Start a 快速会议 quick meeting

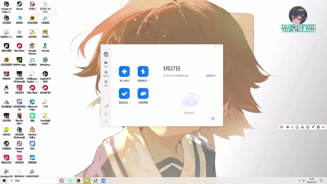[x=143, y=72]
